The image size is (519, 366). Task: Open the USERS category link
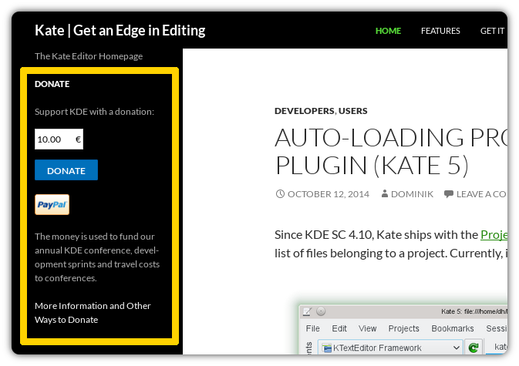tap(353, 111)
